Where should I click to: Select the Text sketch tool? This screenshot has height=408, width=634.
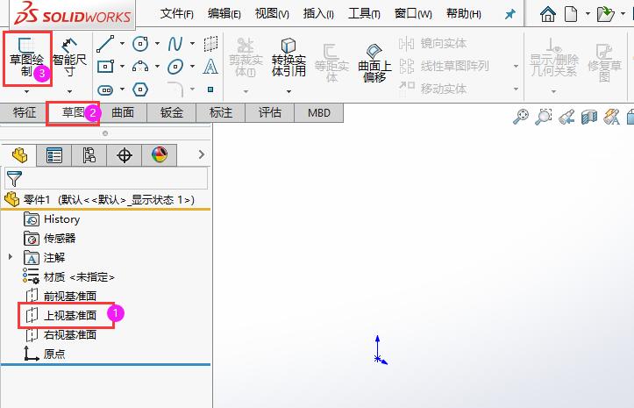point(210,67)
